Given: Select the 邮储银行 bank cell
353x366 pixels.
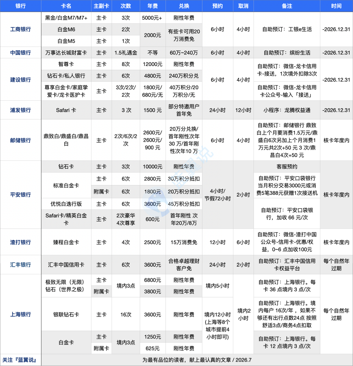Looking at the screenshot, I should (21, 140).
